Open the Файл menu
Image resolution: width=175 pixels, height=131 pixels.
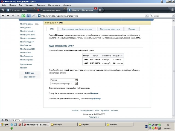coord(4,5)
